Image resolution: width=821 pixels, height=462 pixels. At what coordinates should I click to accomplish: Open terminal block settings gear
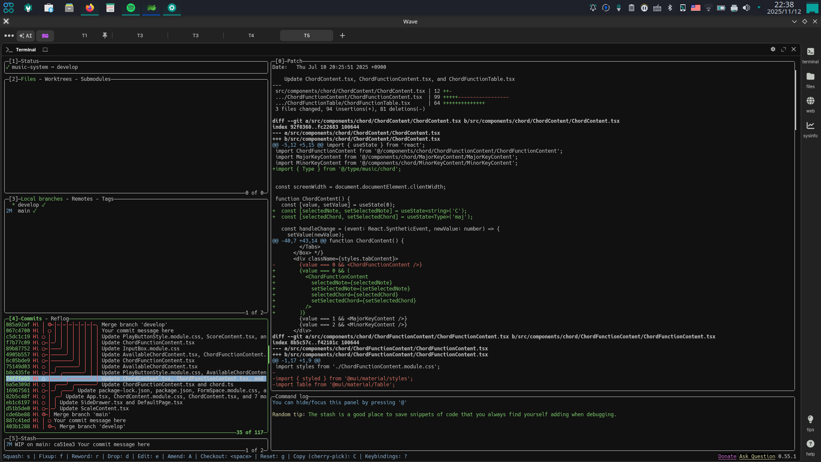773,50
